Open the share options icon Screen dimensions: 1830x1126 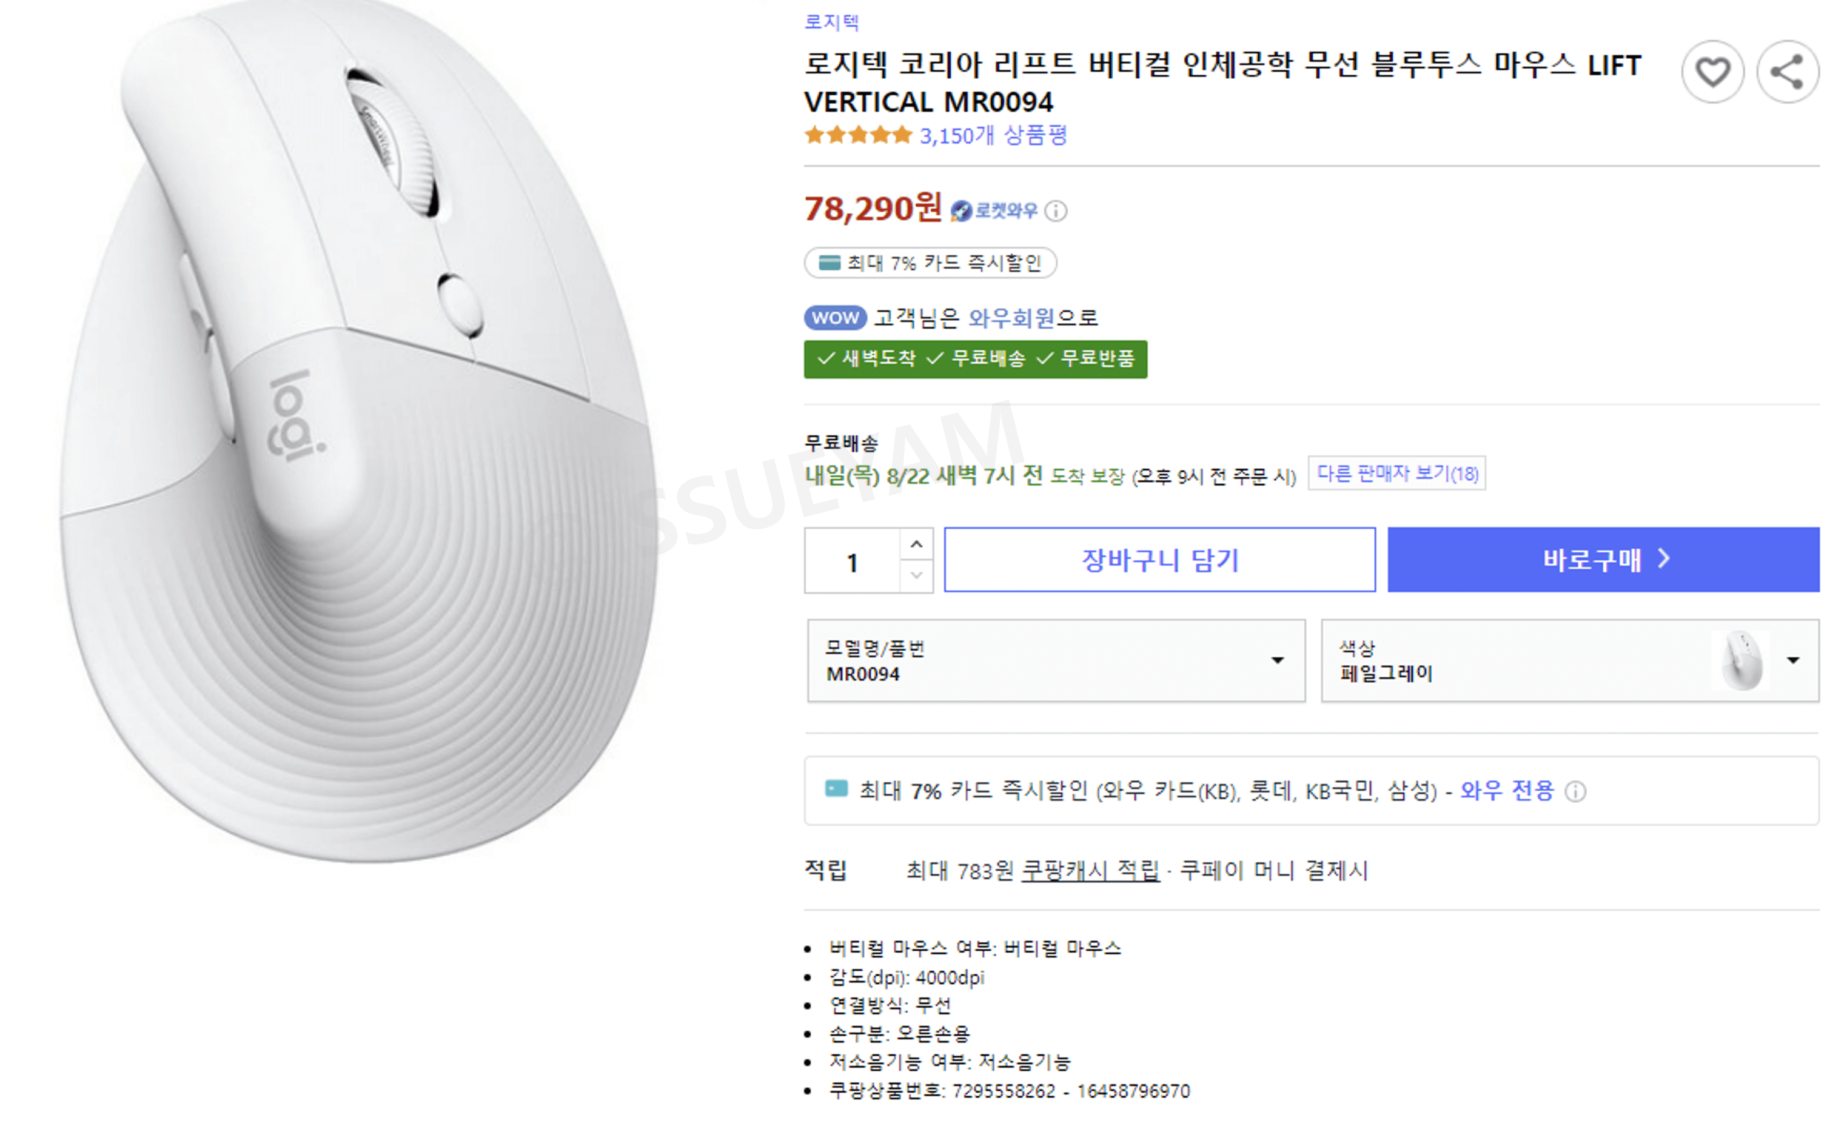pos(1786,72)
